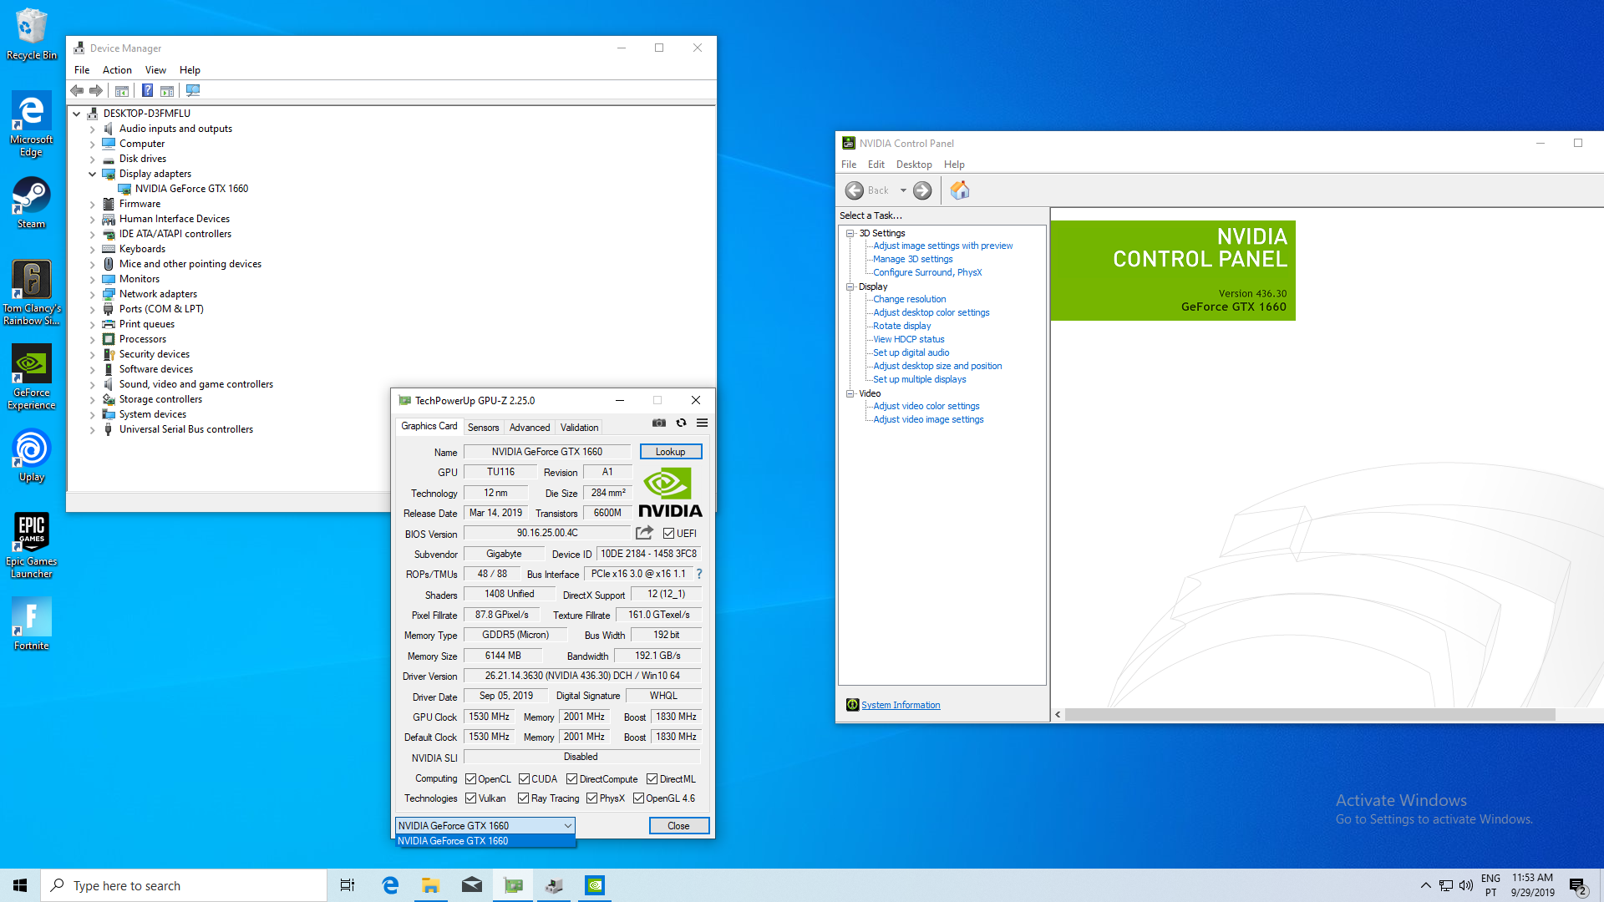This screenshot has width=1604, height=902.
Task: Toggle OpenCL checkbox
Action: pyautogui.click(x=470, y=779)
